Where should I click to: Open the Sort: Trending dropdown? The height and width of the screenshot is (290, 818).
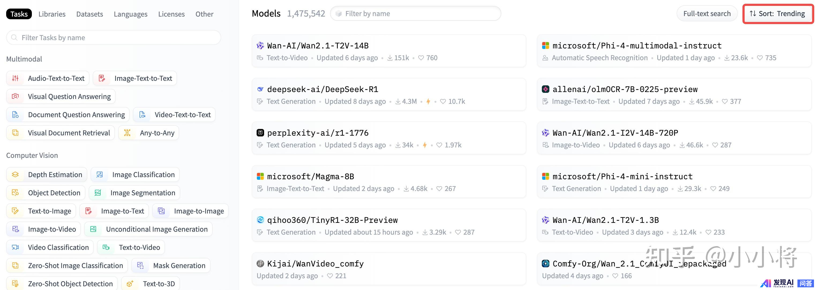point(778,14)
